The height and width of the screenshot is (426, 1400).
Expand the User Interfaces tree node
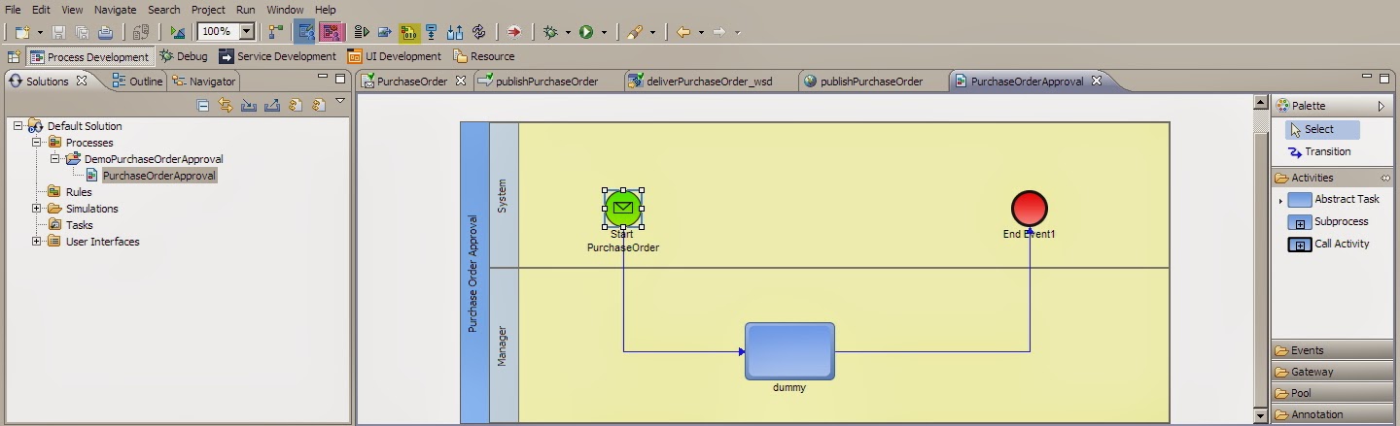click(x=37, y=241)
